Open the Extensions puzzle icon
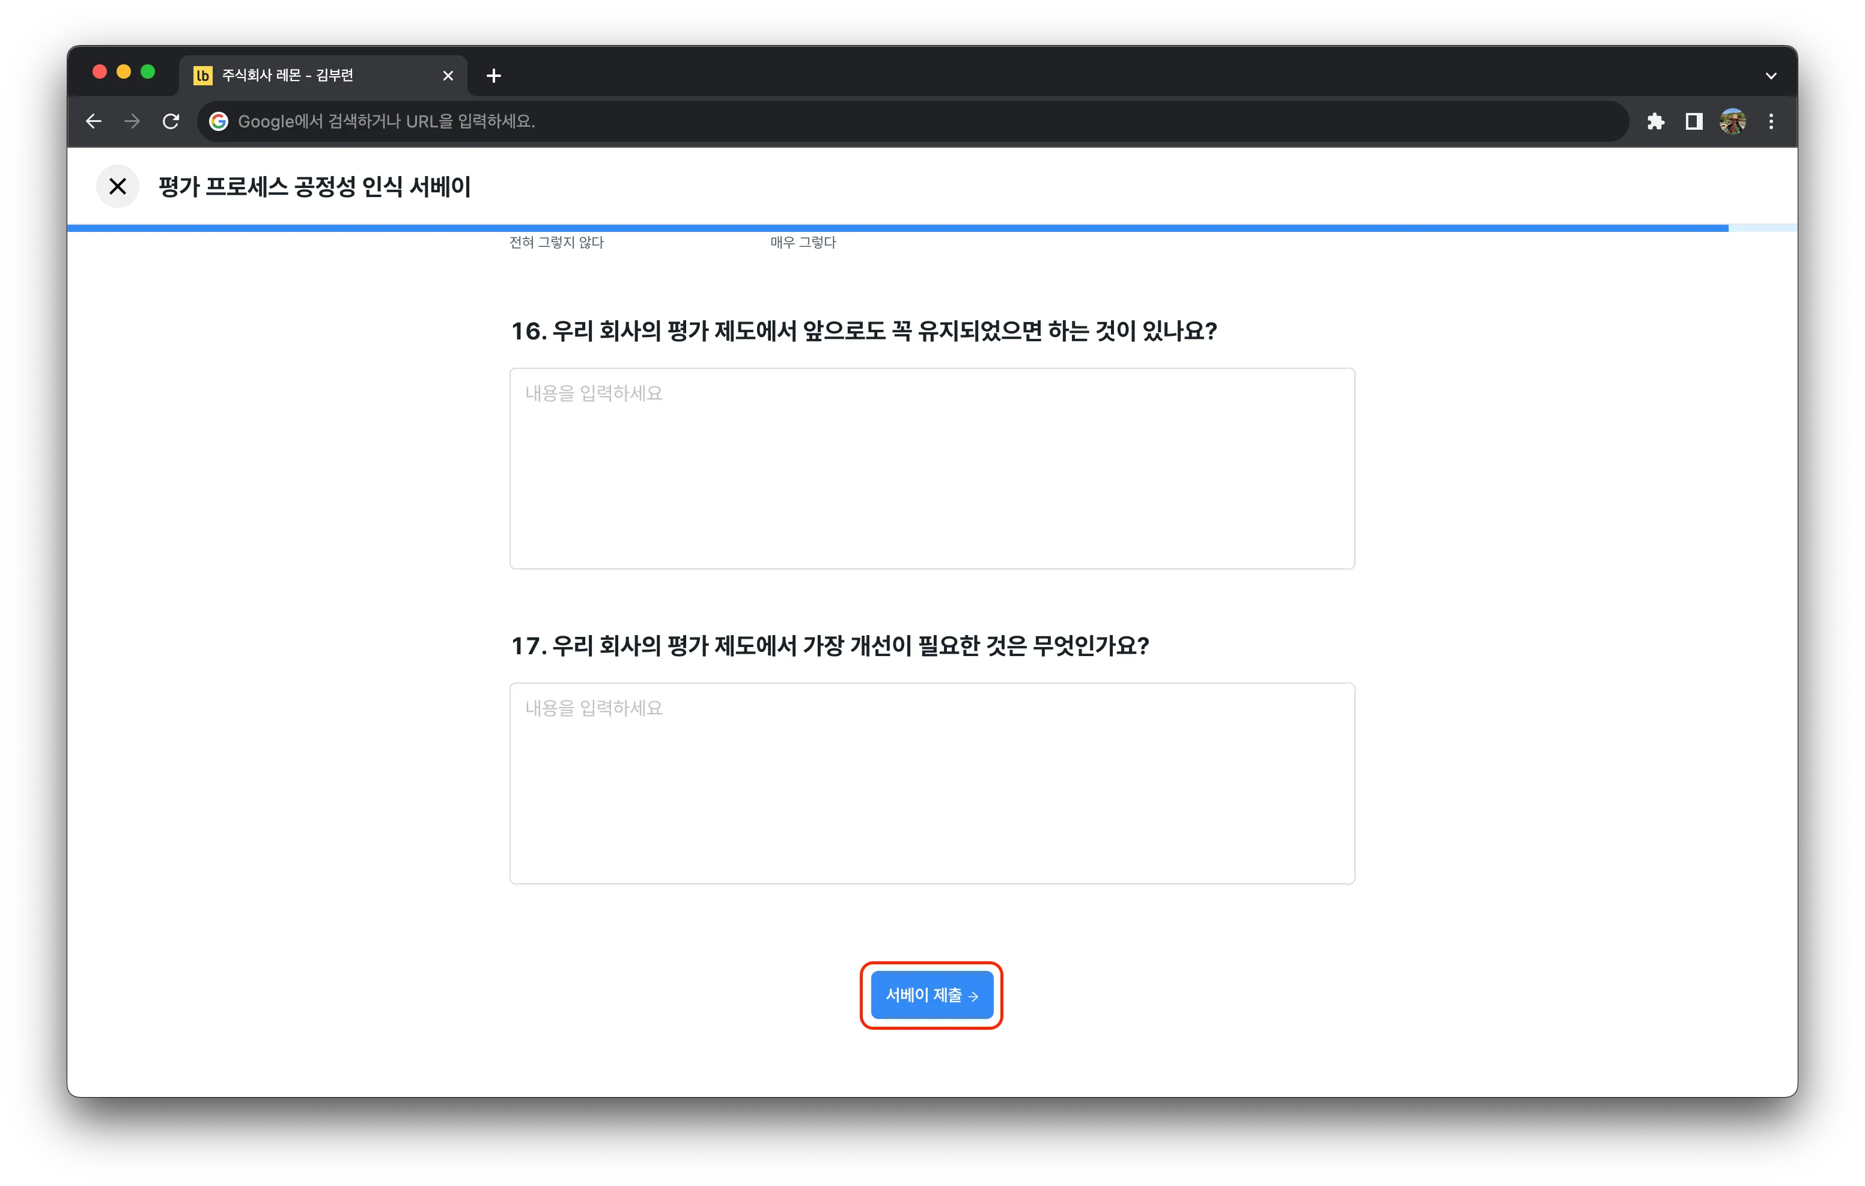Image resolution: width=1865 pixels, height=1186 pixels. [1656, 121]
